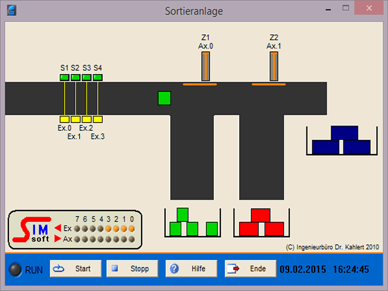Open Hilfe help dialog
388x291 pixels.
[x=192, y=269]
